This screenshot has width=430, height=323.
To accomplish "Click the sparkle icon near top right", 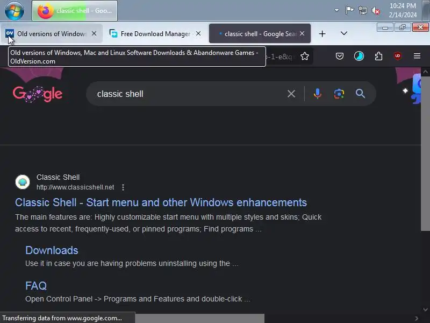I will point(405,90).
